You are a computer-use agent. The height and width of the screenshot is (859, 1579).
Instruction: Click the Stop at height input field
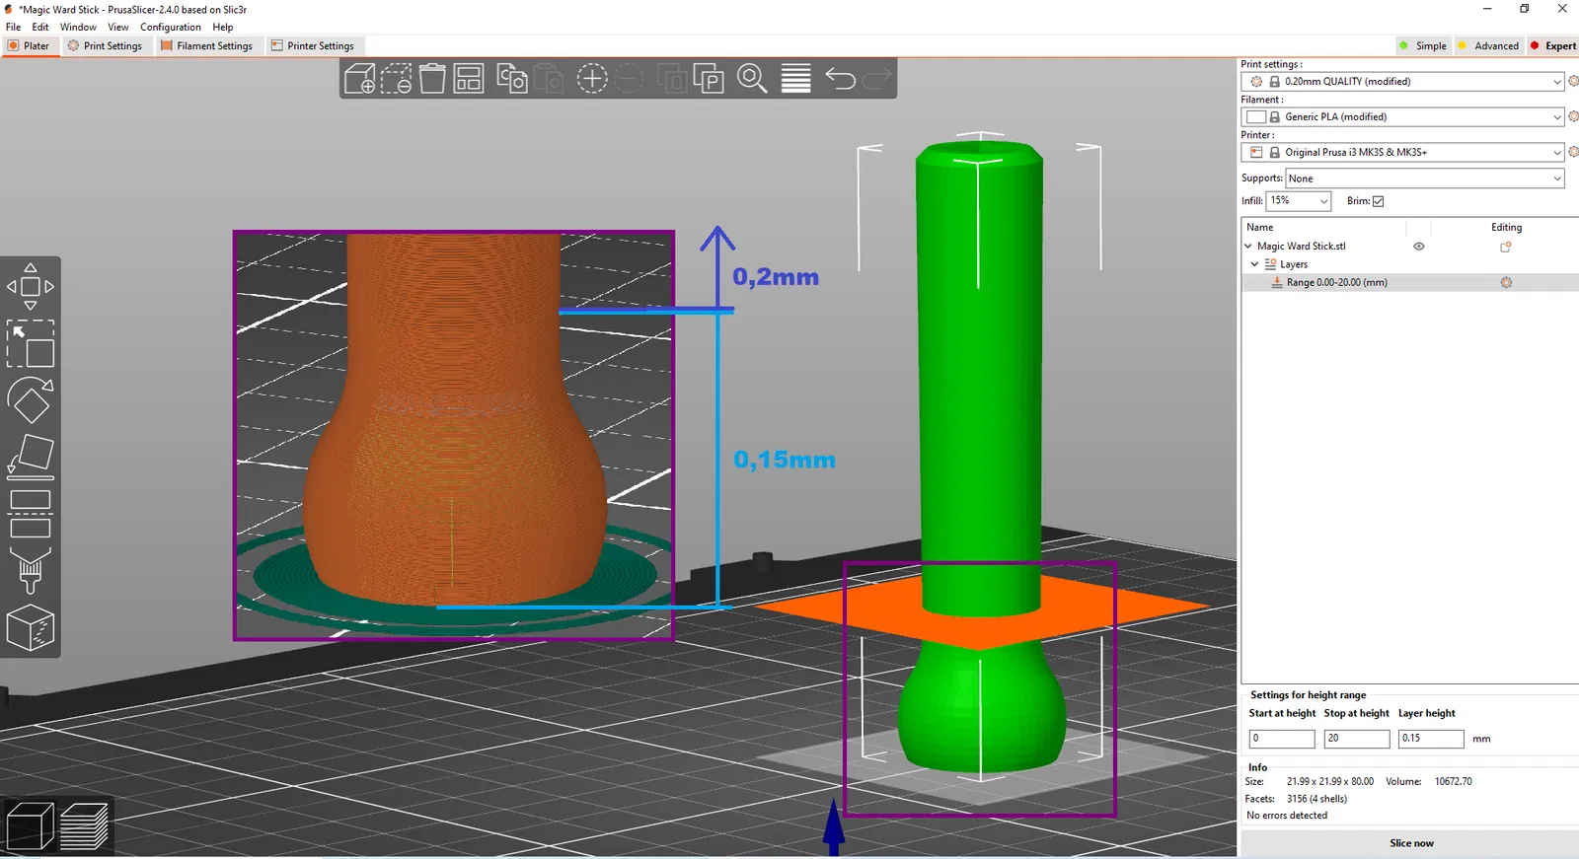coord(1357,739)
